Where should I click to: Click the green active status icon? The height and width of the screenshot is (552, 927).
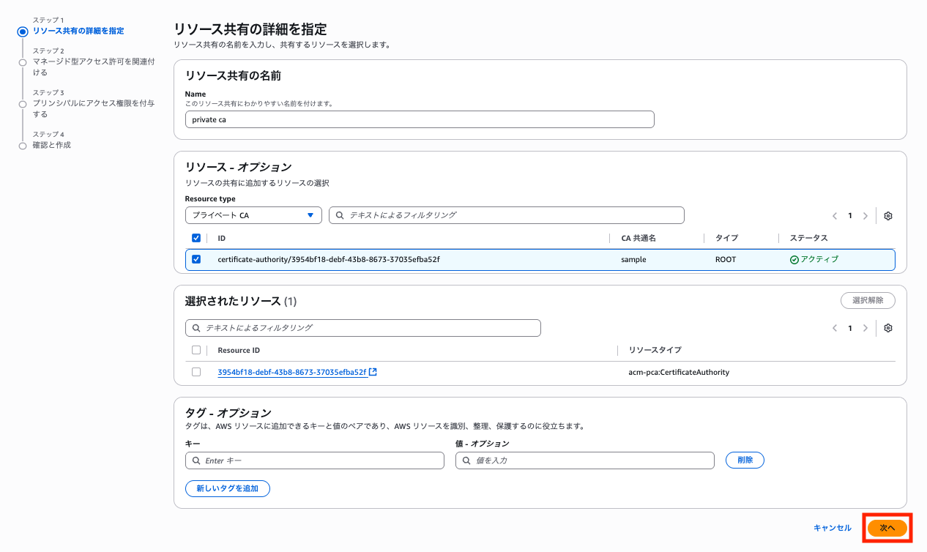(794, 259)
